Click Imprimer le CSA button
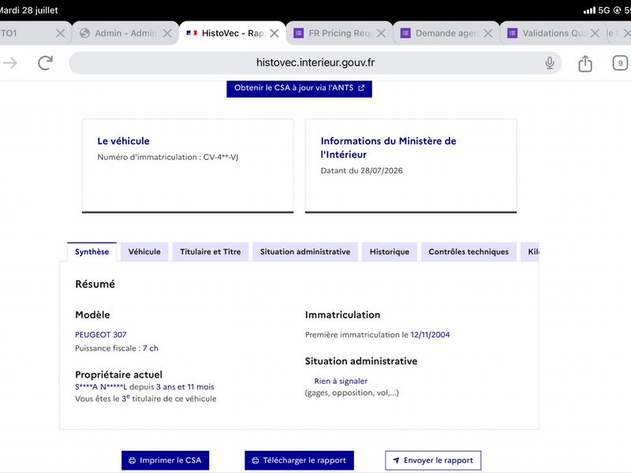The height and width of the screenshot is (473, 631). coord(165,460)
